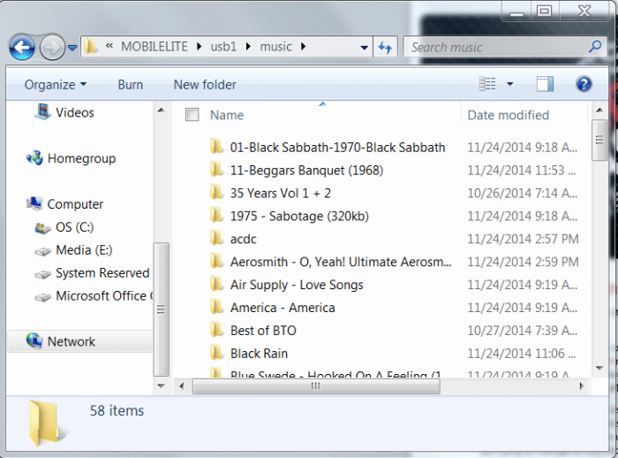This screenshot has height=458, width=618.
Task: Open the System Reserved drive
Action: point(92,273)
